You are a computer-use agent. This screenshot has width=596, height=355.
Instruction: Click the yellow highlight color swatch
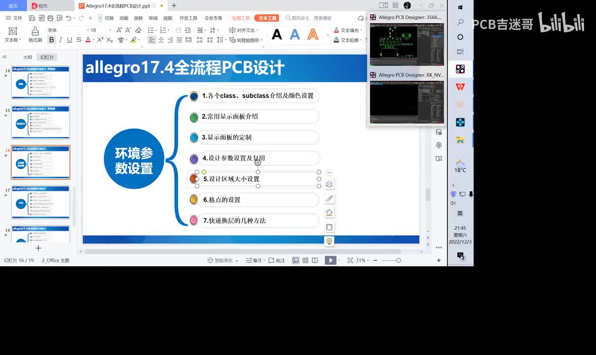(x=134, y=40)
